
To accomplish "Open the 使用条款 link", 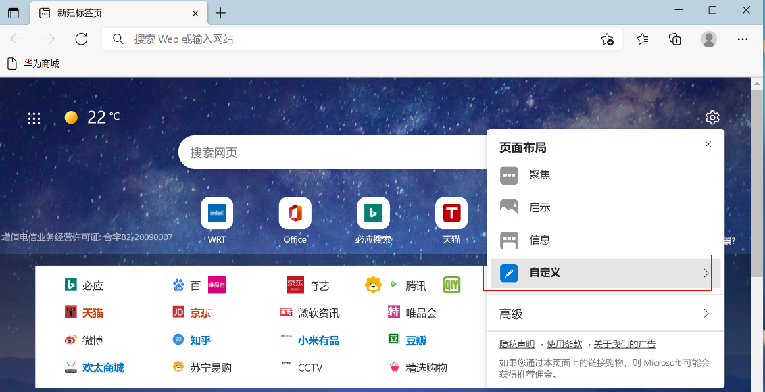I will [564, 344].
